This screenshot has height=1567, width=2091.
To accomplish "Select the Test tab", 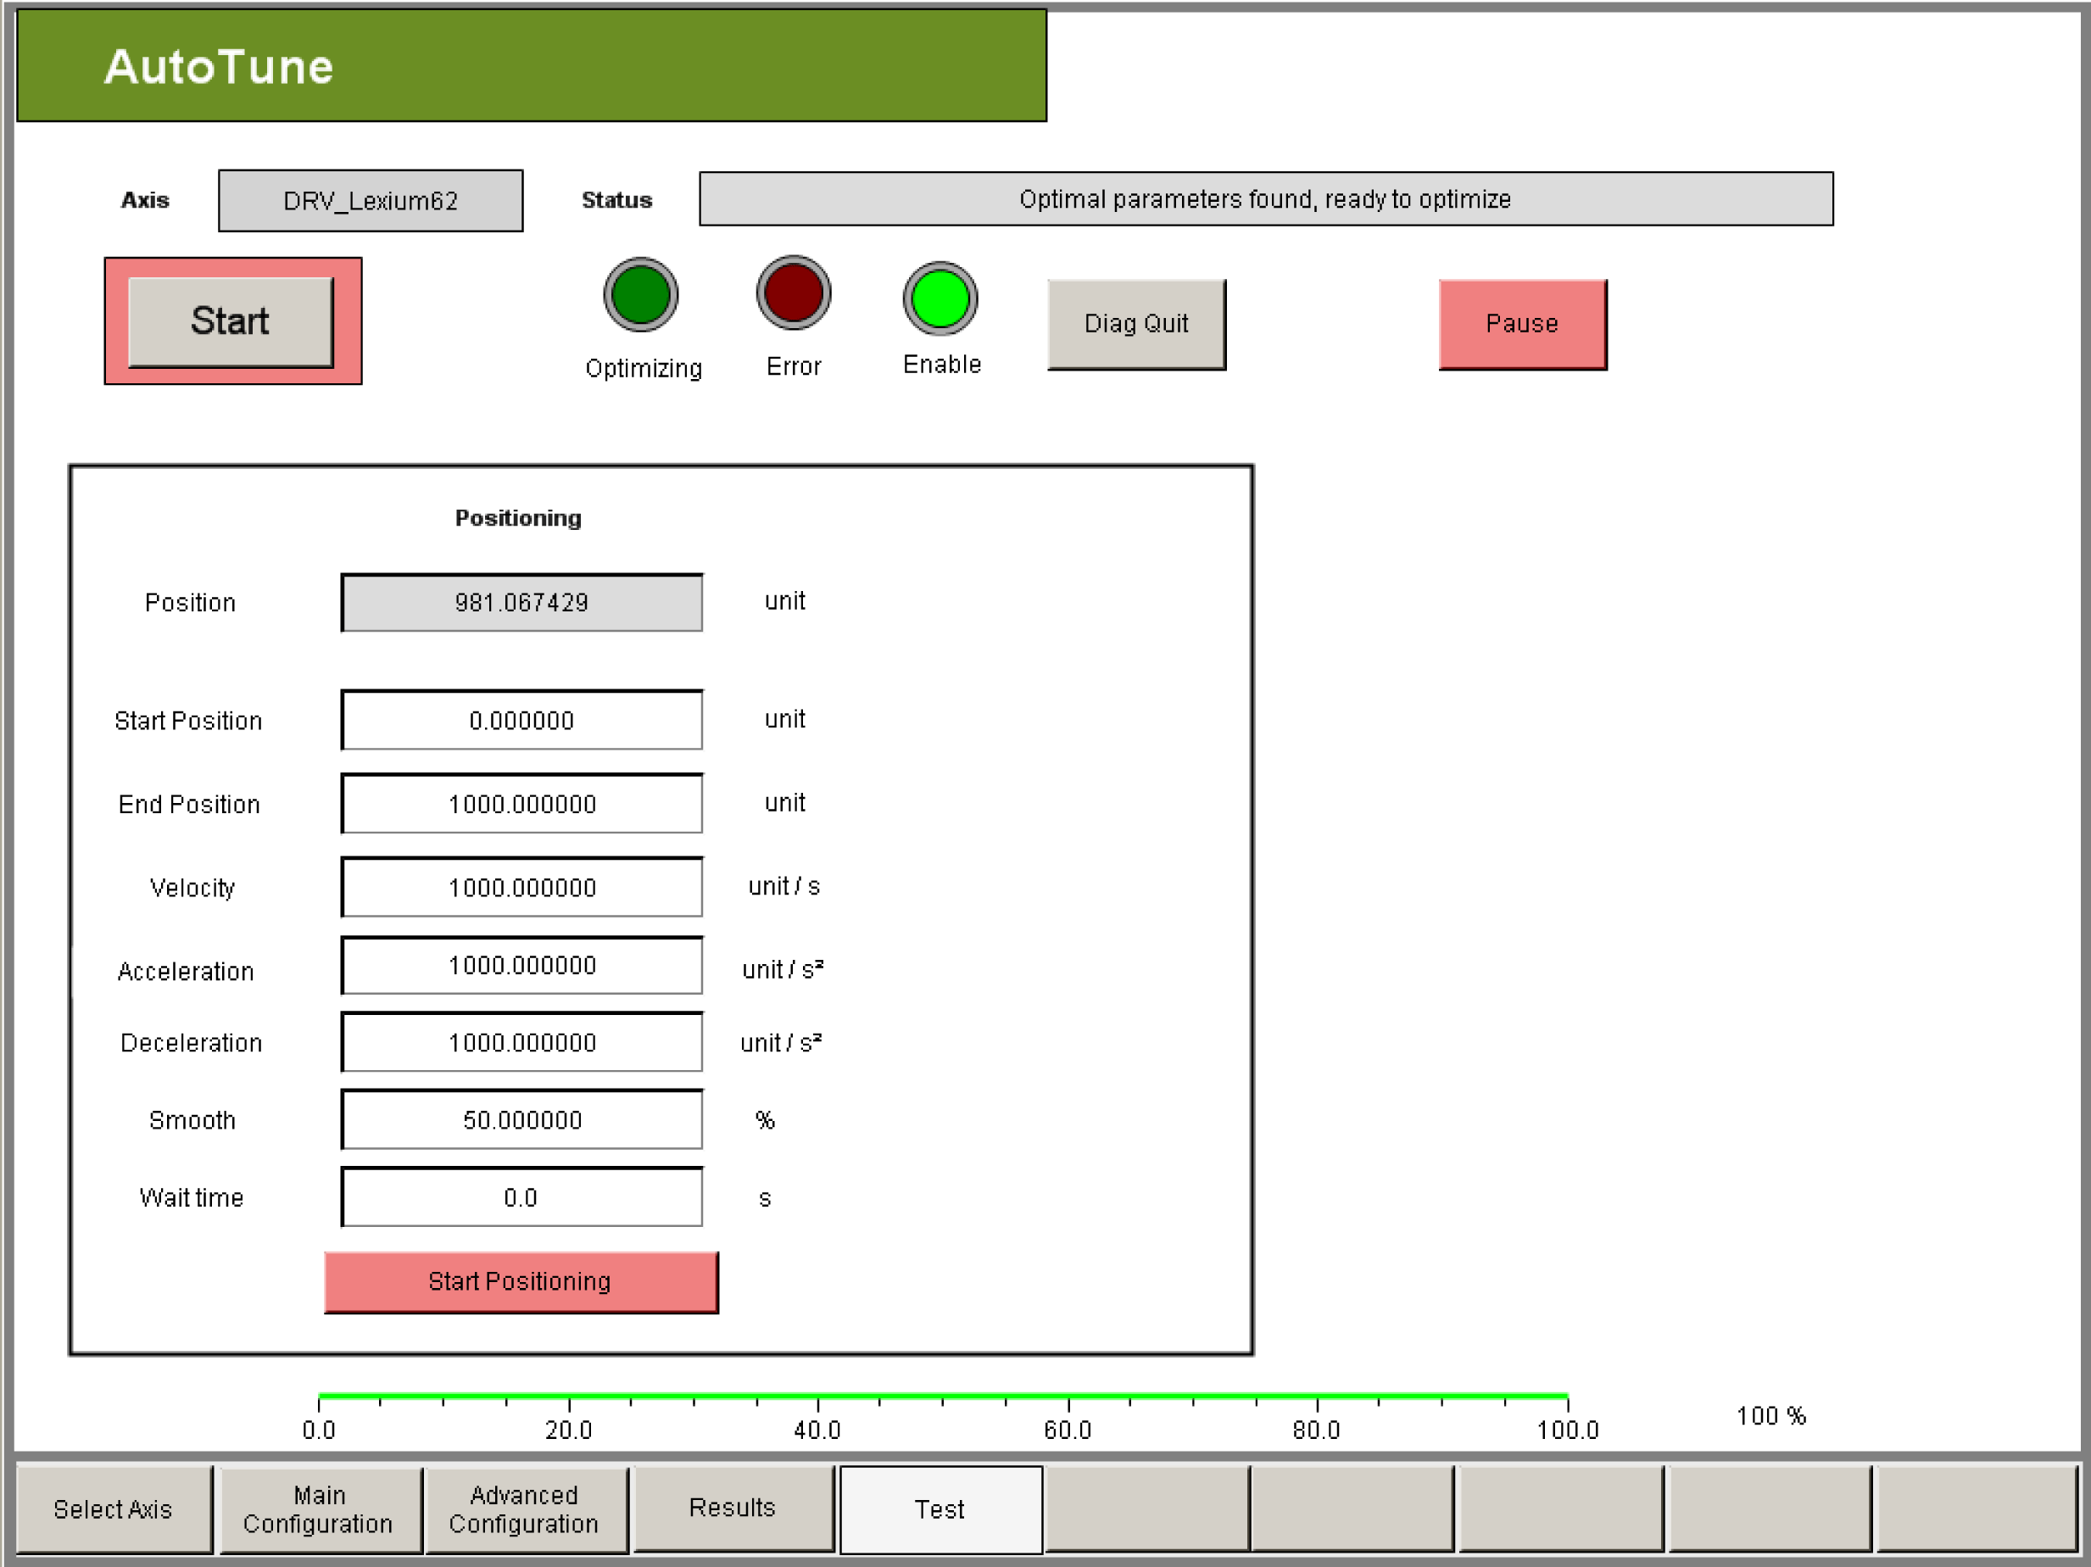I will coord(940,1508).
